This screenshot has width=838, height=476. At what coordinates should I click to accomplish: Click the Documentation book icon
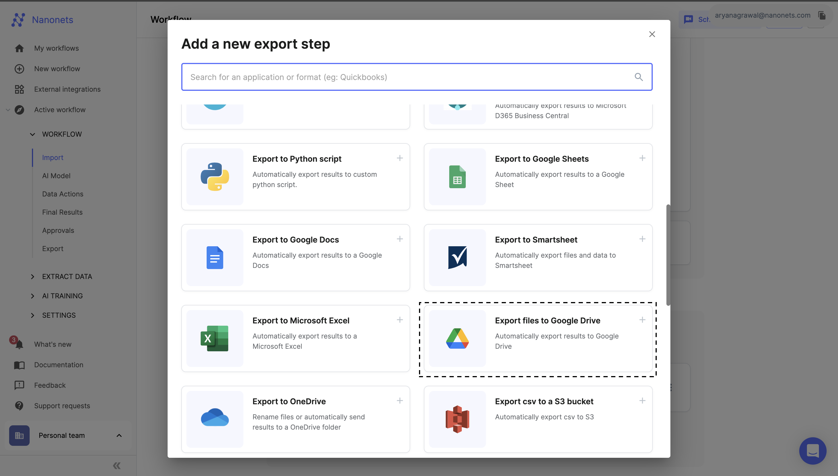19,365
